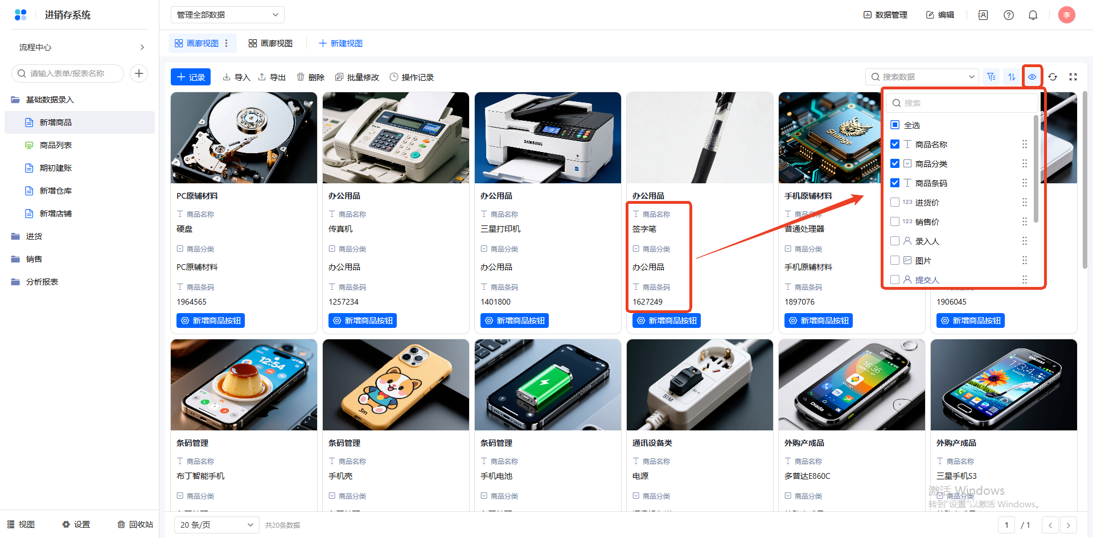The height and width of the screenshot is (538, 1093).
Task: Click the blue 记录 add button
Action: point(191,77)
